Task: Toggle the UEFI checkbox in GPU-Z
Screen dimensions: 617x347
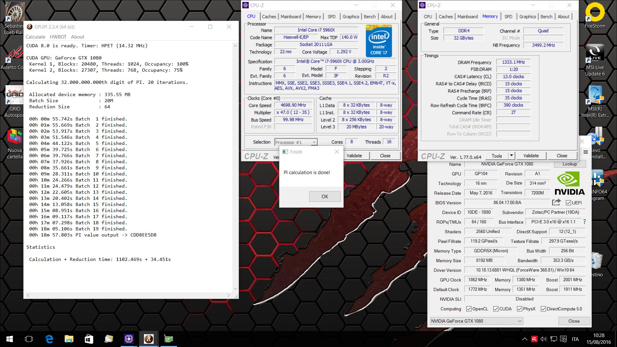Action: (568, 203)
